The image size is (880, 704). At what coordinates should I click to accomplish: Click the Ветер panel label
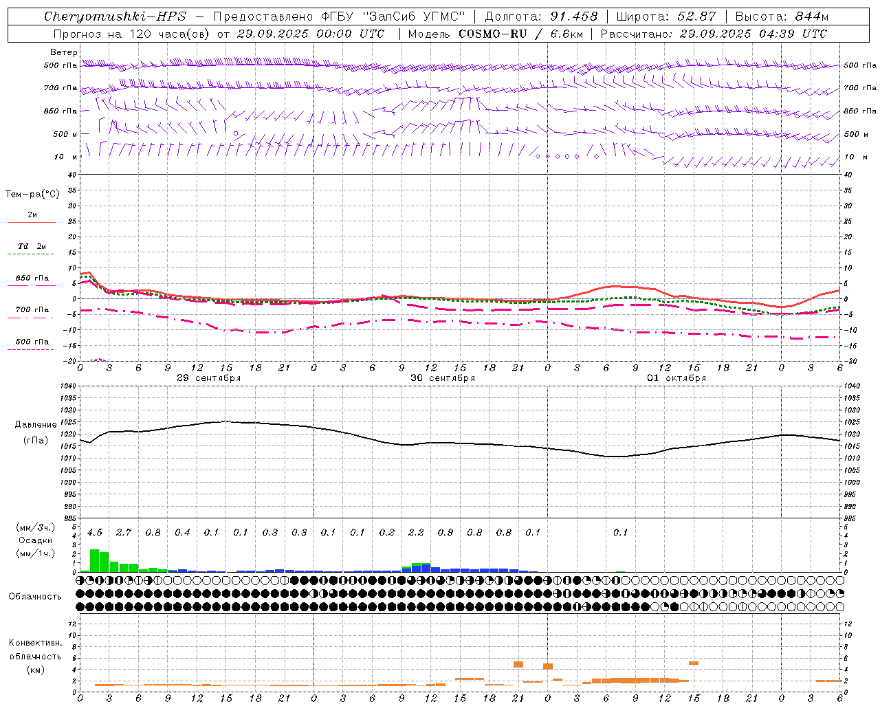pyautogui.click(x=64, y=52)
